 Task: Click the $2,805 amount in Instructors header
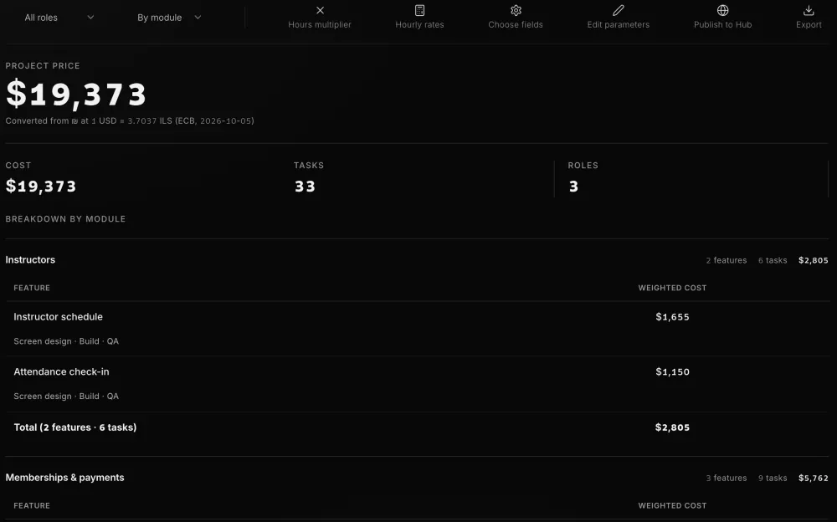pyautogui.click(x=814, y=260)
